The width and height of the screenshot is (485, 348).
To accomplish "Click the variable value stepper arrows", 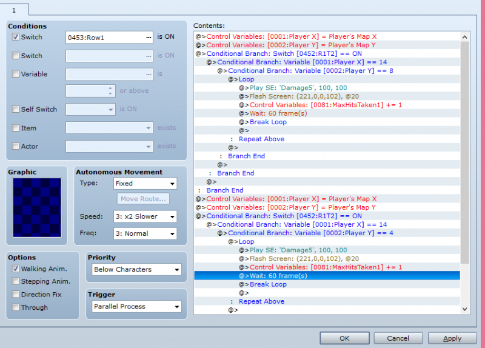I will tap(110, 90).
